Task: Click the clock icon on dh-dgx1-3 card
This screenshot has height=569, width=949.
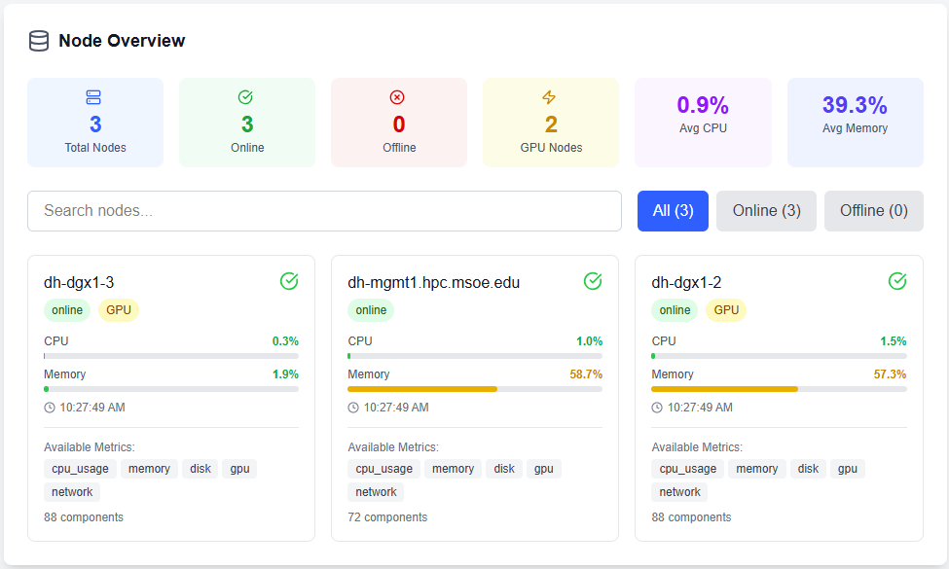Action: pos(50,408)
